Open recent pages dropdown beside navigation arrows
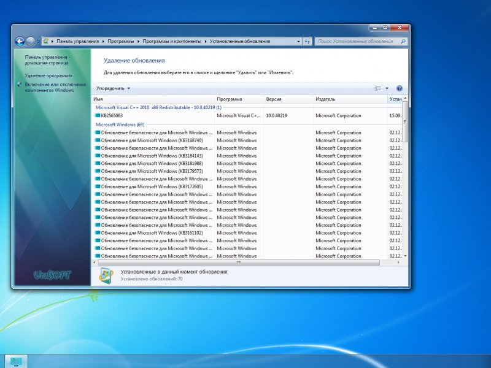Viewport: 491px width, 368px height. (38, 41)
